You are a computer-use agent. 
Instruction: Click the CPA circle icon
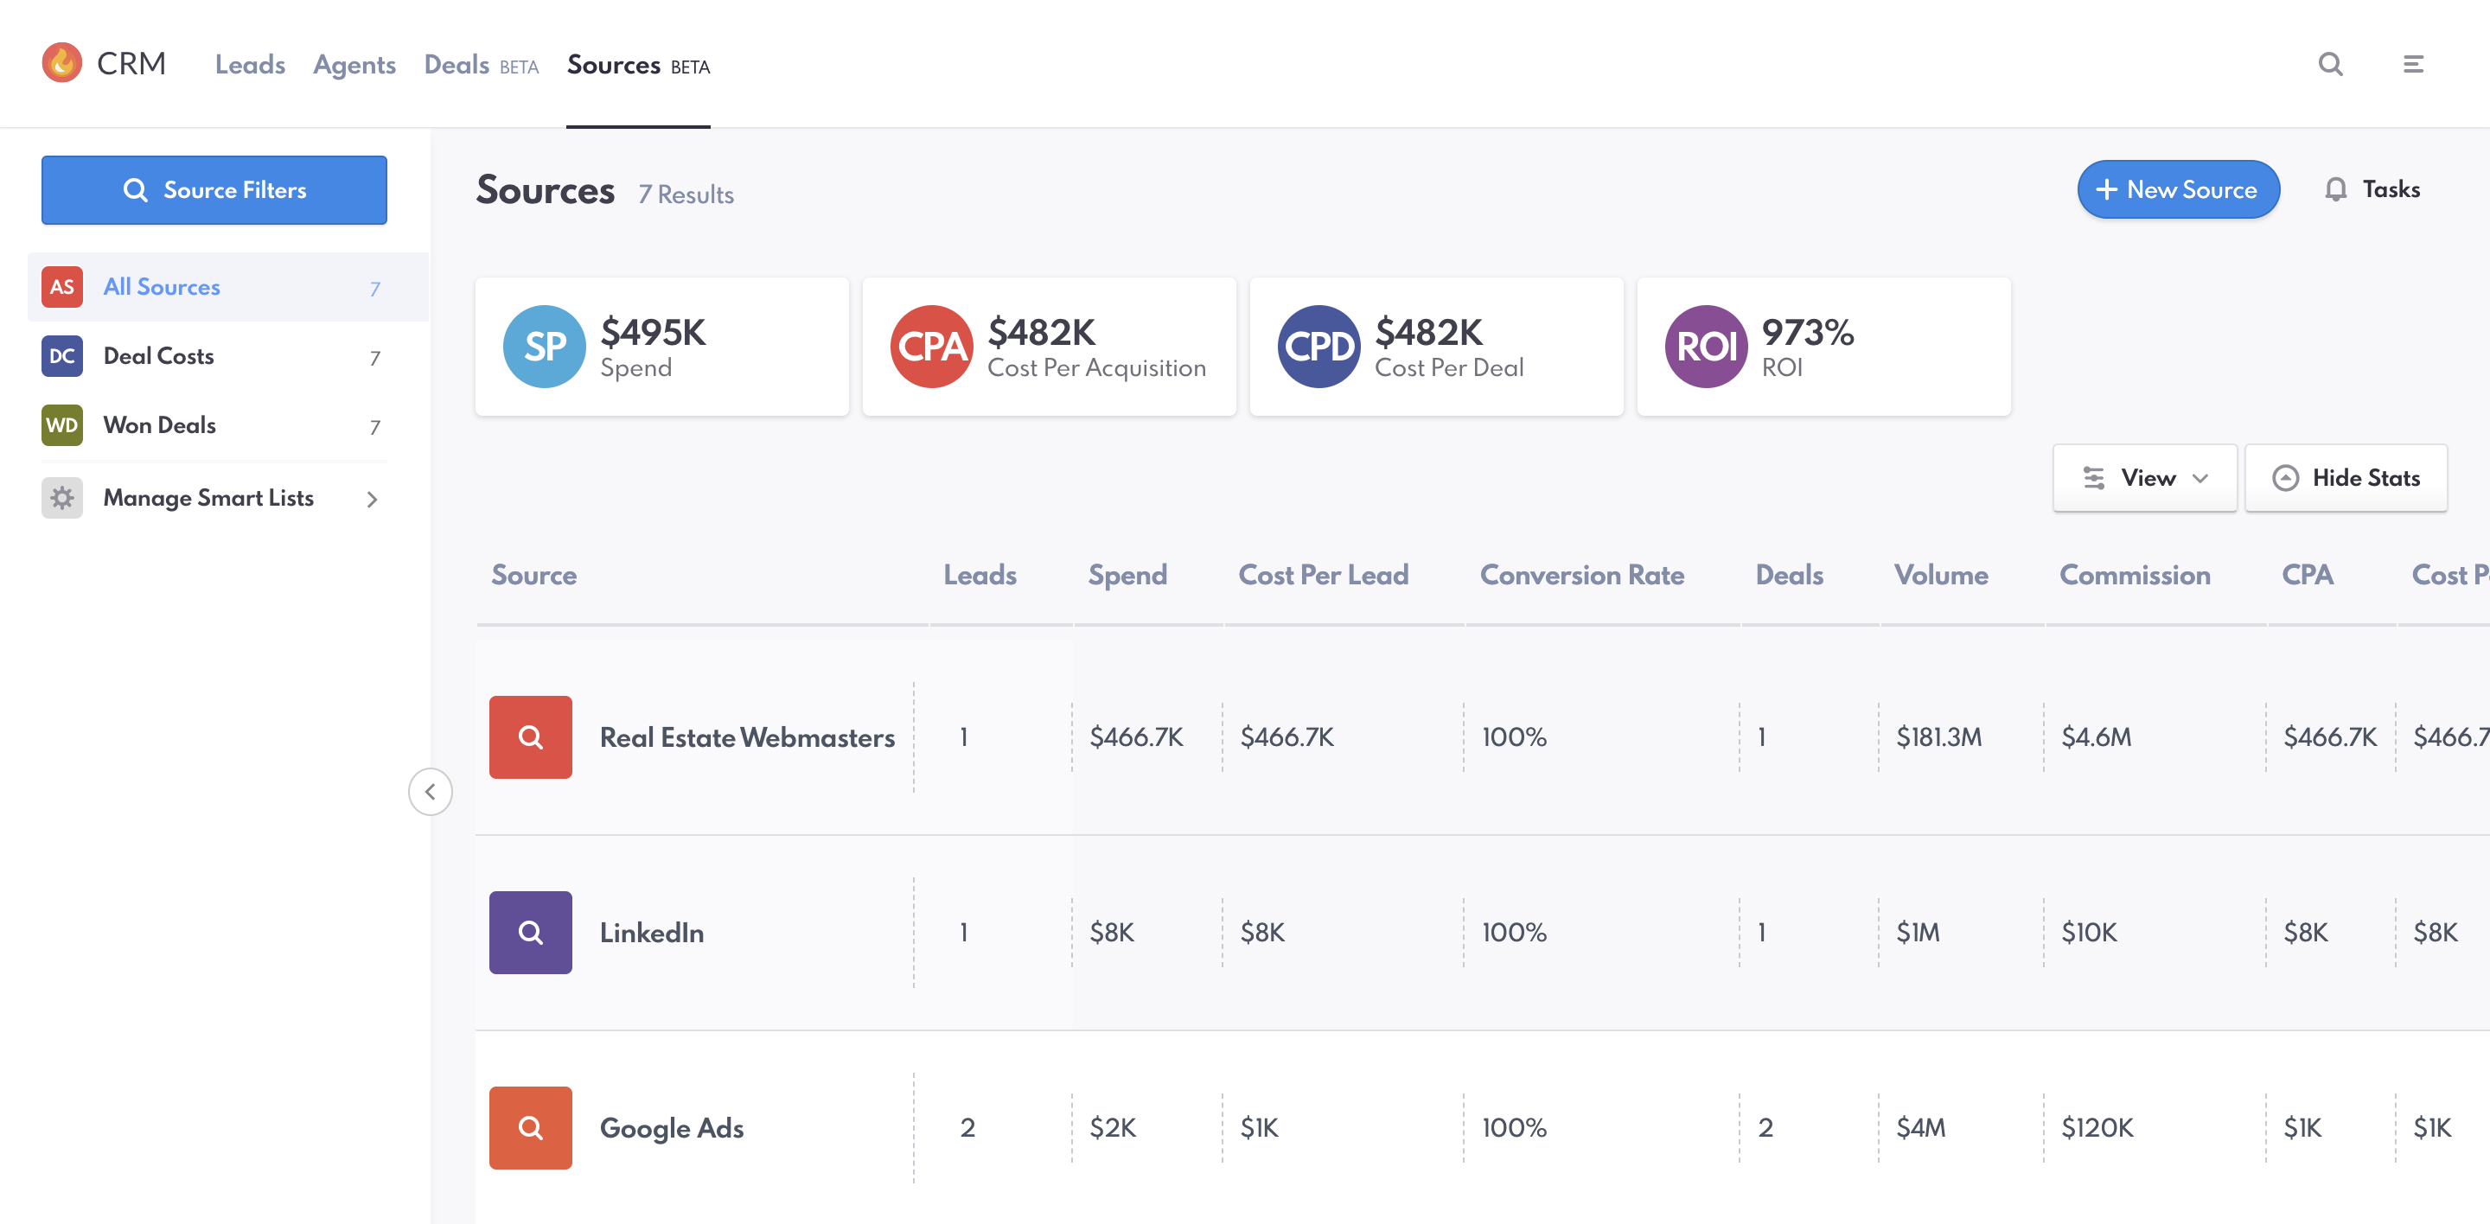pos(932,347)
